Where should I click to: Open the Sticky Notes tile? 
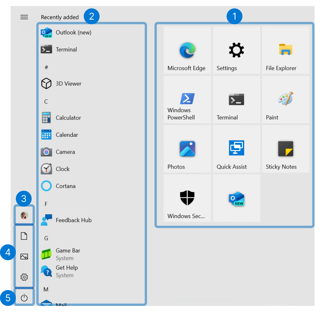click(x=285, y=149)
